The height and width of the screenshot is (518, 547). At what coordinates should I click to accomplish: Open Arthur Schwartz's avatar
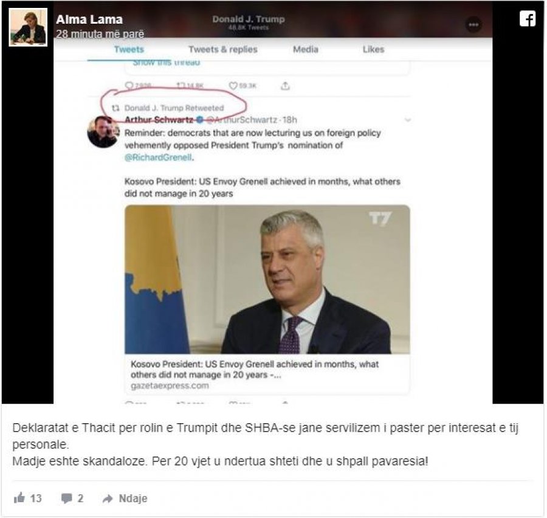click(x=103, y=132)
